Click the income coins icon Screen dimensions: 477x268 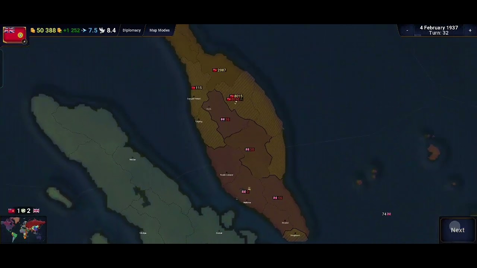pos(60,30)
